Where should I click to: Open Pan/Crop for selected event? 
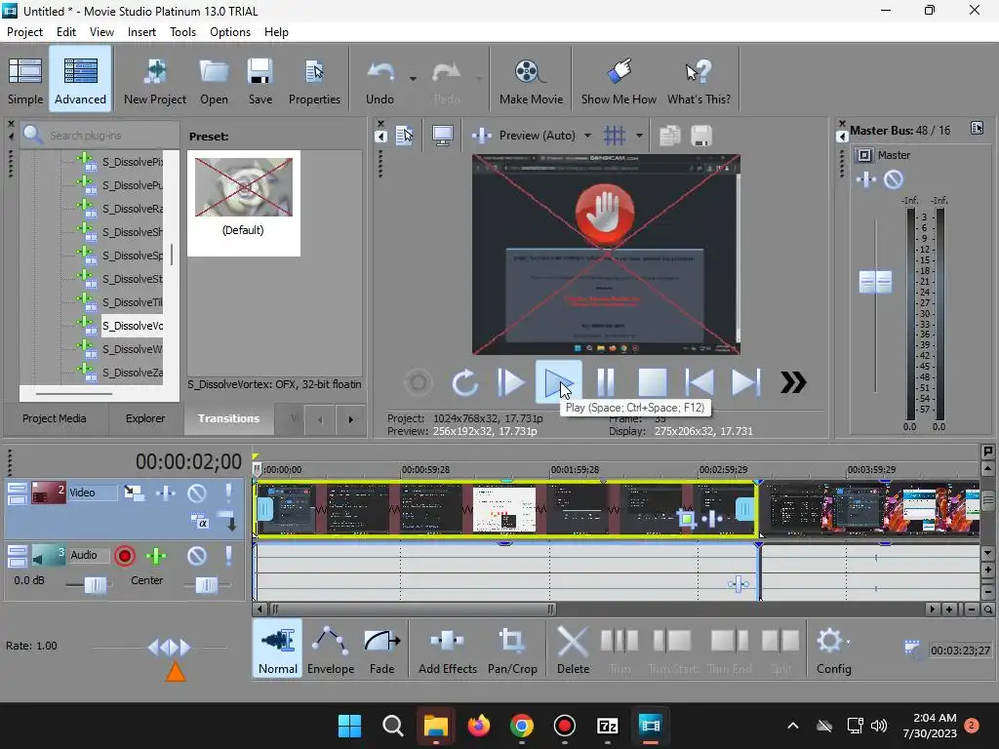pos(512,649)
